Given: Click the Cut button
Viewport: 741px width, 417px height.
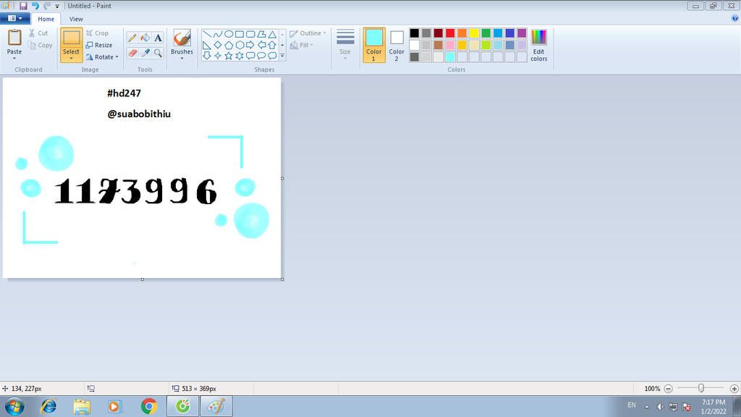Looking at the screenshot, I should pos(39,33).
